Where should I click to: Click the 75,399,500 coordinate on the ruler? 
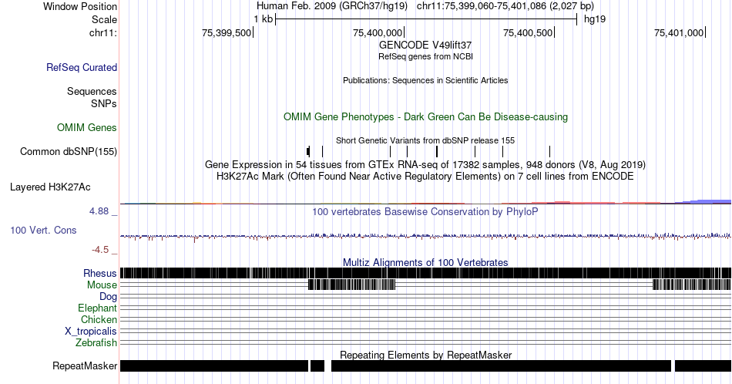tap(227, 32)
